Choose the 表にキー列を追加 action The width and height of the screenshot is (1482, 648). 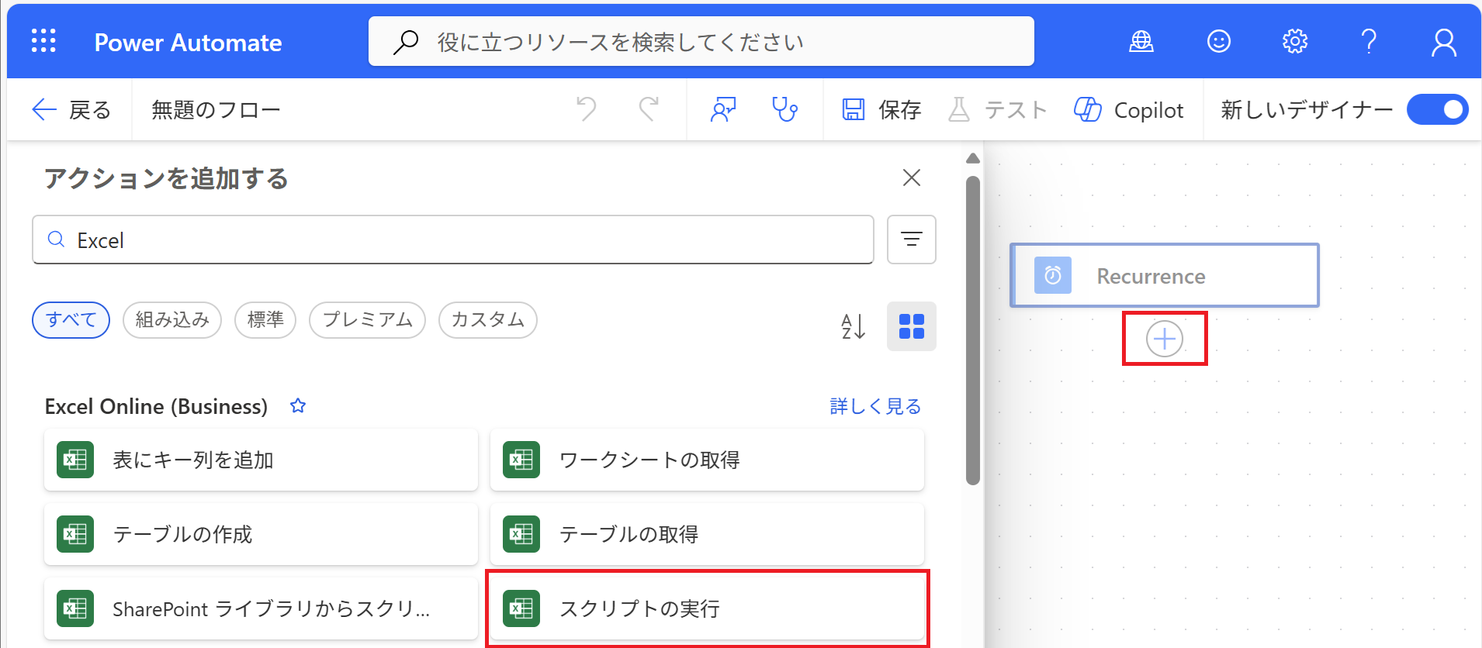click(261, 460)
